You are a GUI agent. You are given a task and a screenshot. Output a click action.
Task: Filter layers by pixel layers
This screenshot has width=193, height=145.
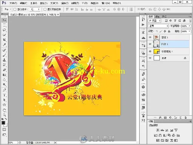tap(166, 21)
